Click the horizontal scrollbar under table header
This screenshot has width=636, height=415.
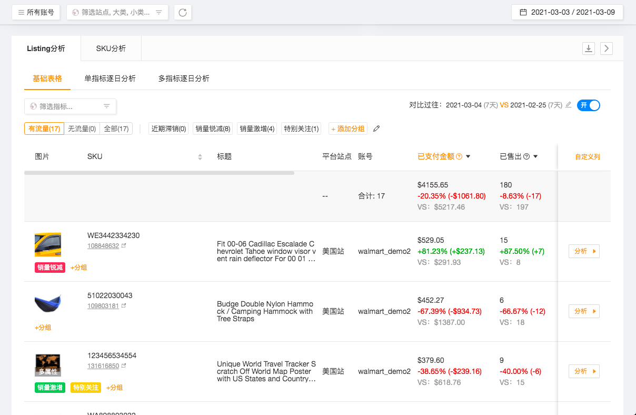[159, 173]
